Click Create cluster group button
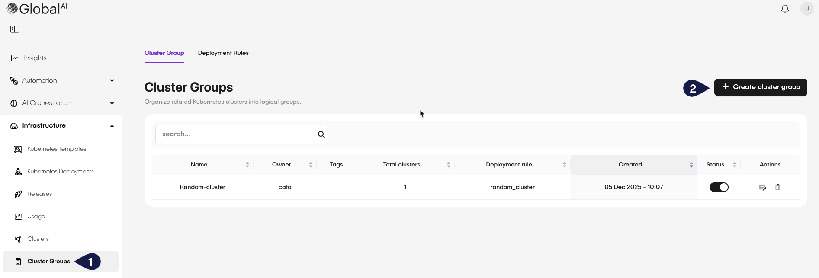The width and height of the screenshot is (819, 278). (760, 87)
